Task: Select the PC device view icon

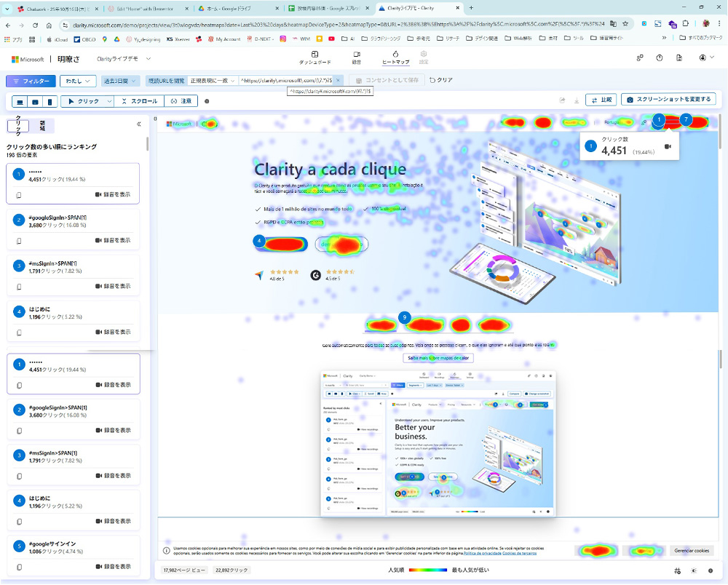Action: [20, 102]
